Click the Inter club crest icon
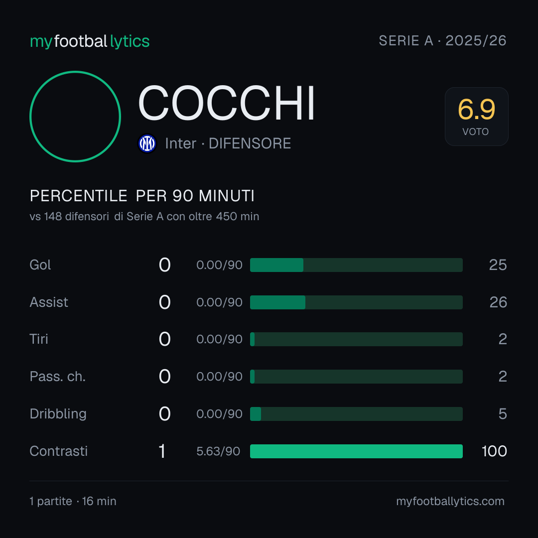Image resolution: width=538 pixels, height=538 pixels. 147,143
